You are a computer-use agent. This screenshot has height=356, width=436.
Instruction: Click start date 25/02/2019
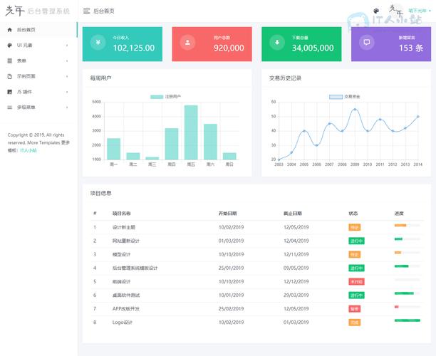click(231, 309)
